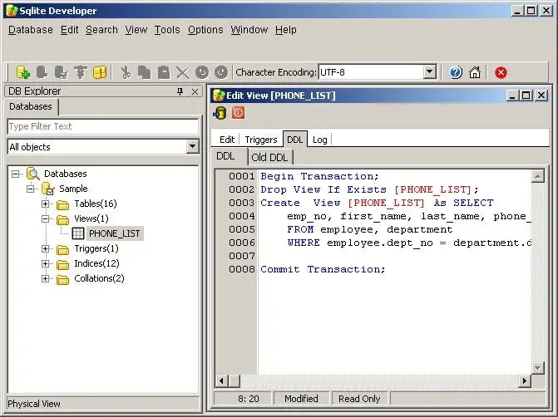
Task: Open help via blue question mark icon
Action: 456,72
